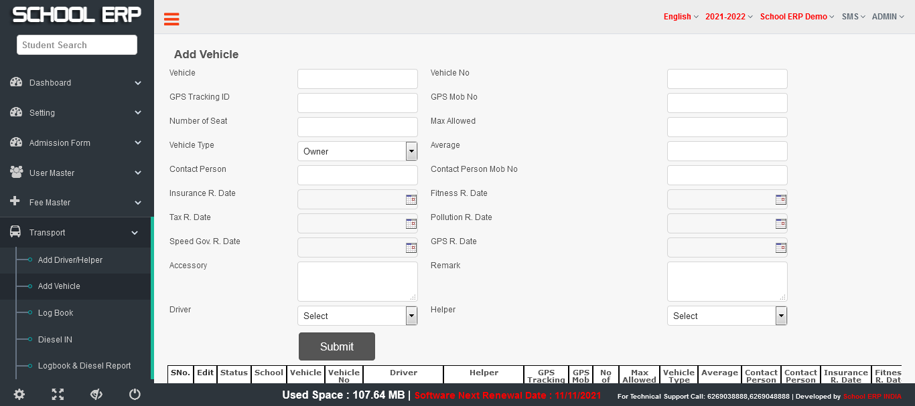Open the English language menu
The width and height of the screenshot is (915, 406).
click(681, 17)
